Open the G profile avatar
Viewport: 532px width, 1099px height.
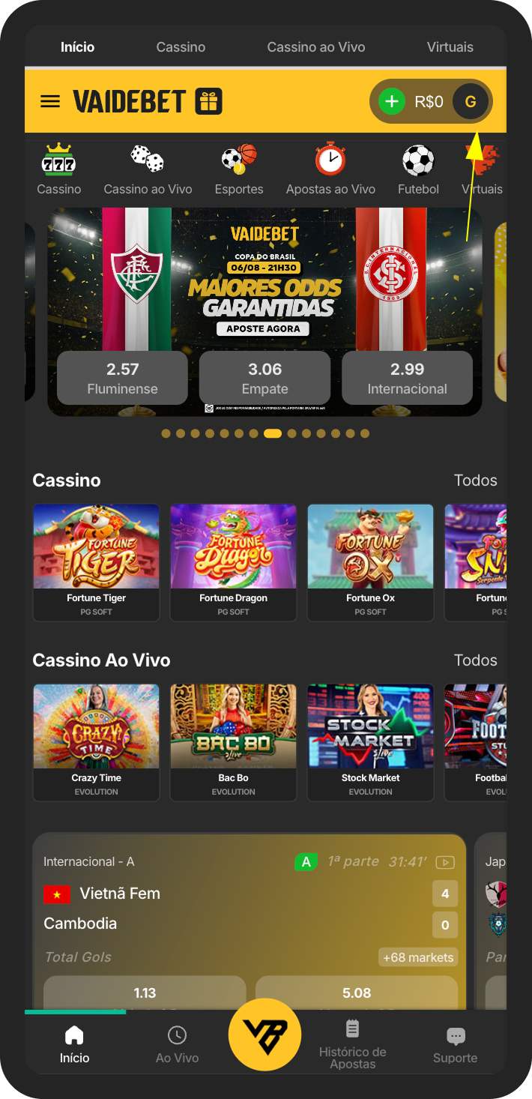[471, 101]
